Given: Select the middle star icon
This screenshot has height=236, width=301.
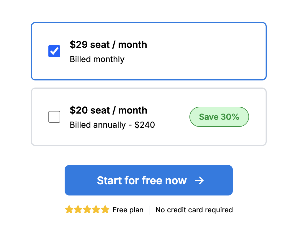Looking at the screenshot, I should click(x=87, y=210).
